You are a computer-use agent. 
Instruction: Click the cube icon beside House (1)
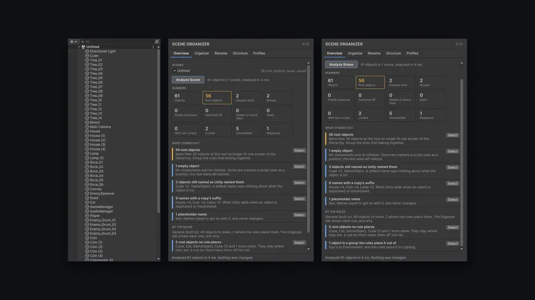(87, 136)
